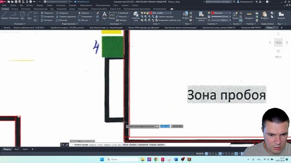
Task: Click the Сверху ViewCube face
Action: pyautogui.click(x=278, y=42)
